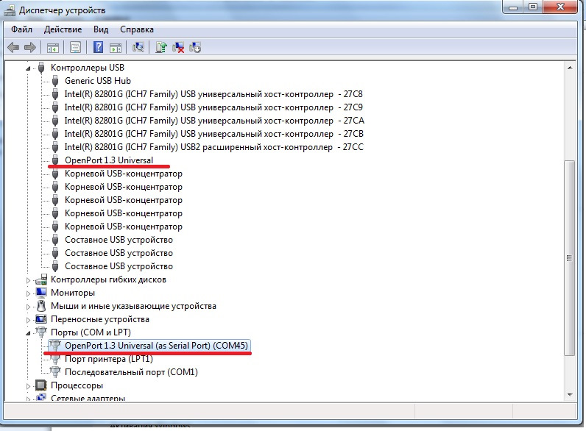This screenshot has height=431, width=586.
Task: Click the last toolbar icon, enable device
Action: [195, 47]
